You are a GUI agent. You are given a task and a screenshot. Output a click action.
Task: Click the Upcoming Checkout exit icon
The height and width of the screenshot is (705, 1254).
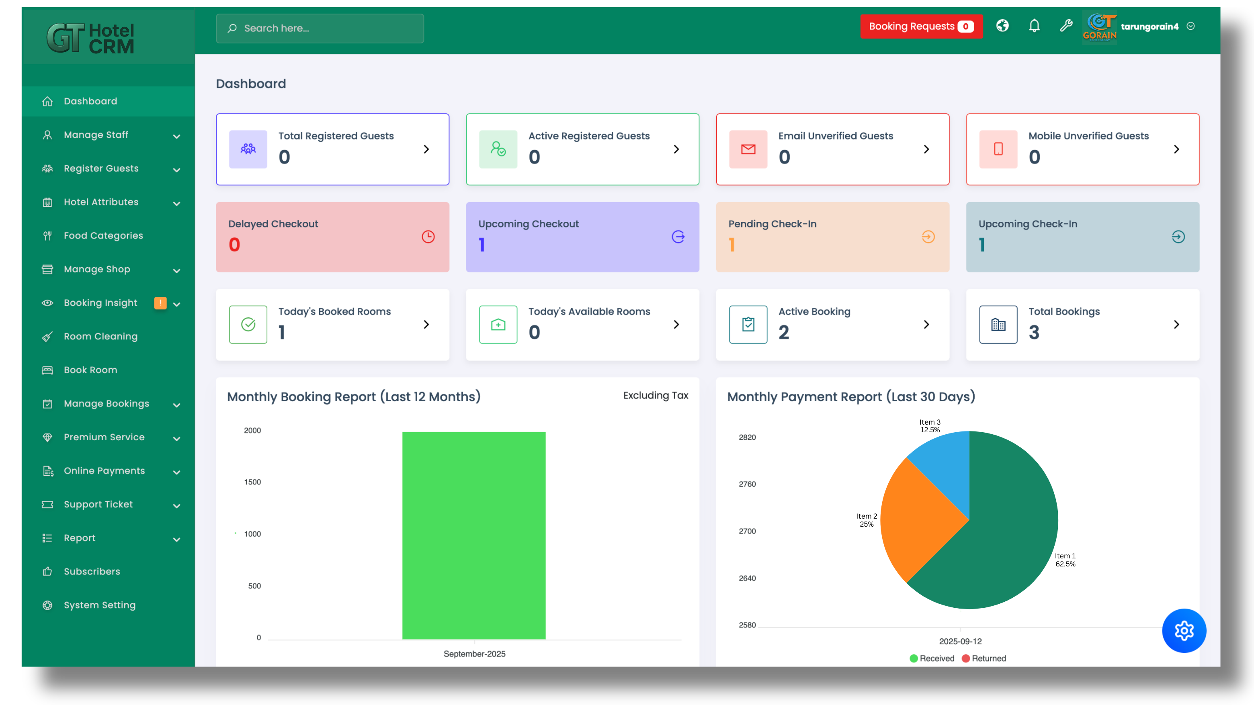point(678,237)
